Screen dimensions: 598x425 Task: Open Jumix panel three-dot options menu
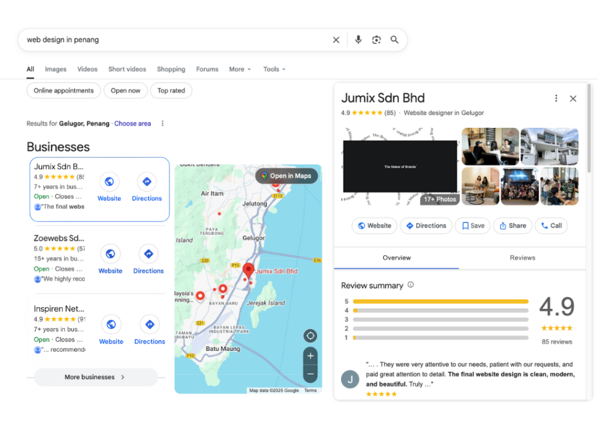click(556, 99)
